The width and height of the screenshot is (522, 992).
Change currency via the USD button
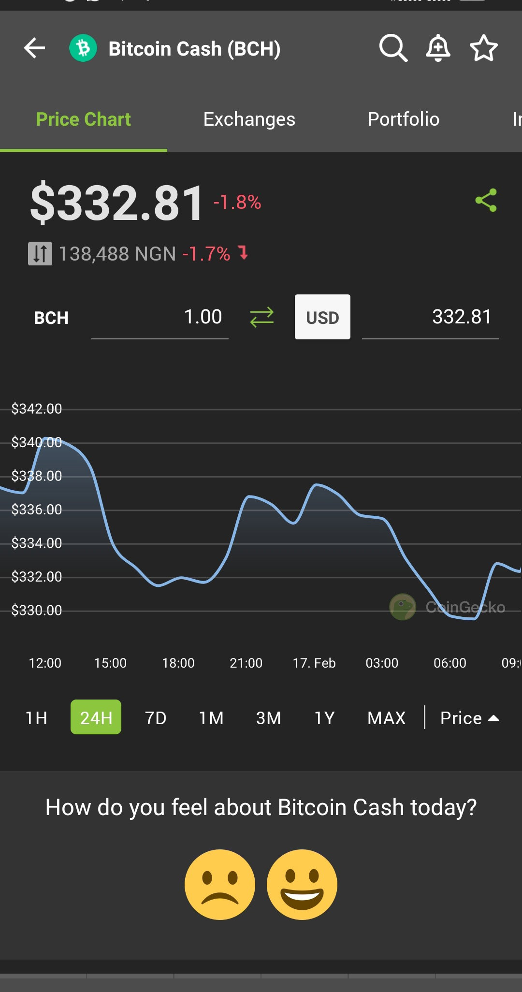click(x=322, y=317)
